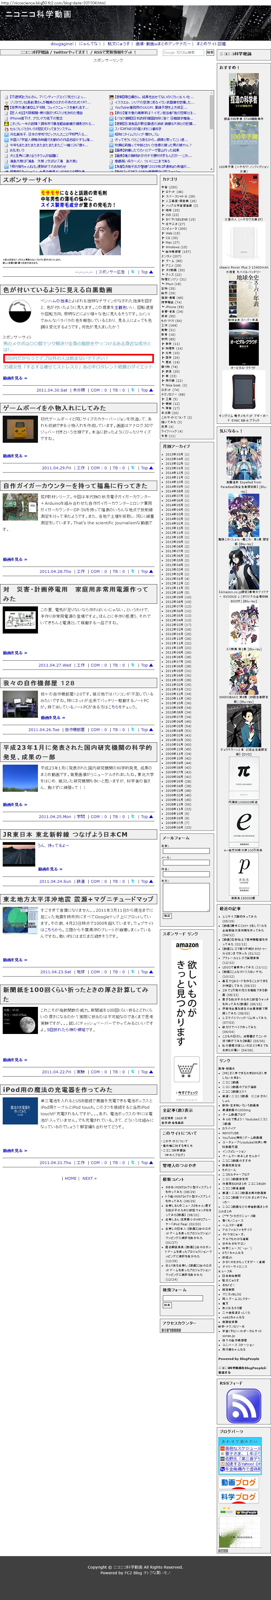This screenshot has height=1600, width=271.
Task: Click the moon thumbnail in the newspaper folding post
Action: tap(20, 1020)
